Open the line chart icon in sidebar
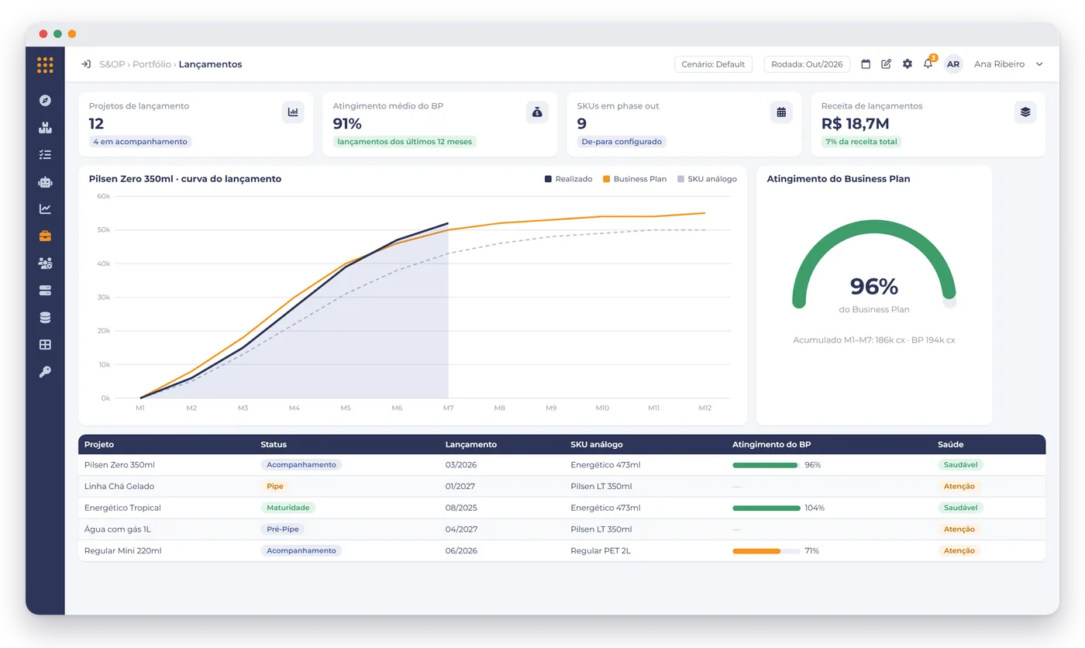The width and height of the screenshot is (1085, 648). click(45, 209)
